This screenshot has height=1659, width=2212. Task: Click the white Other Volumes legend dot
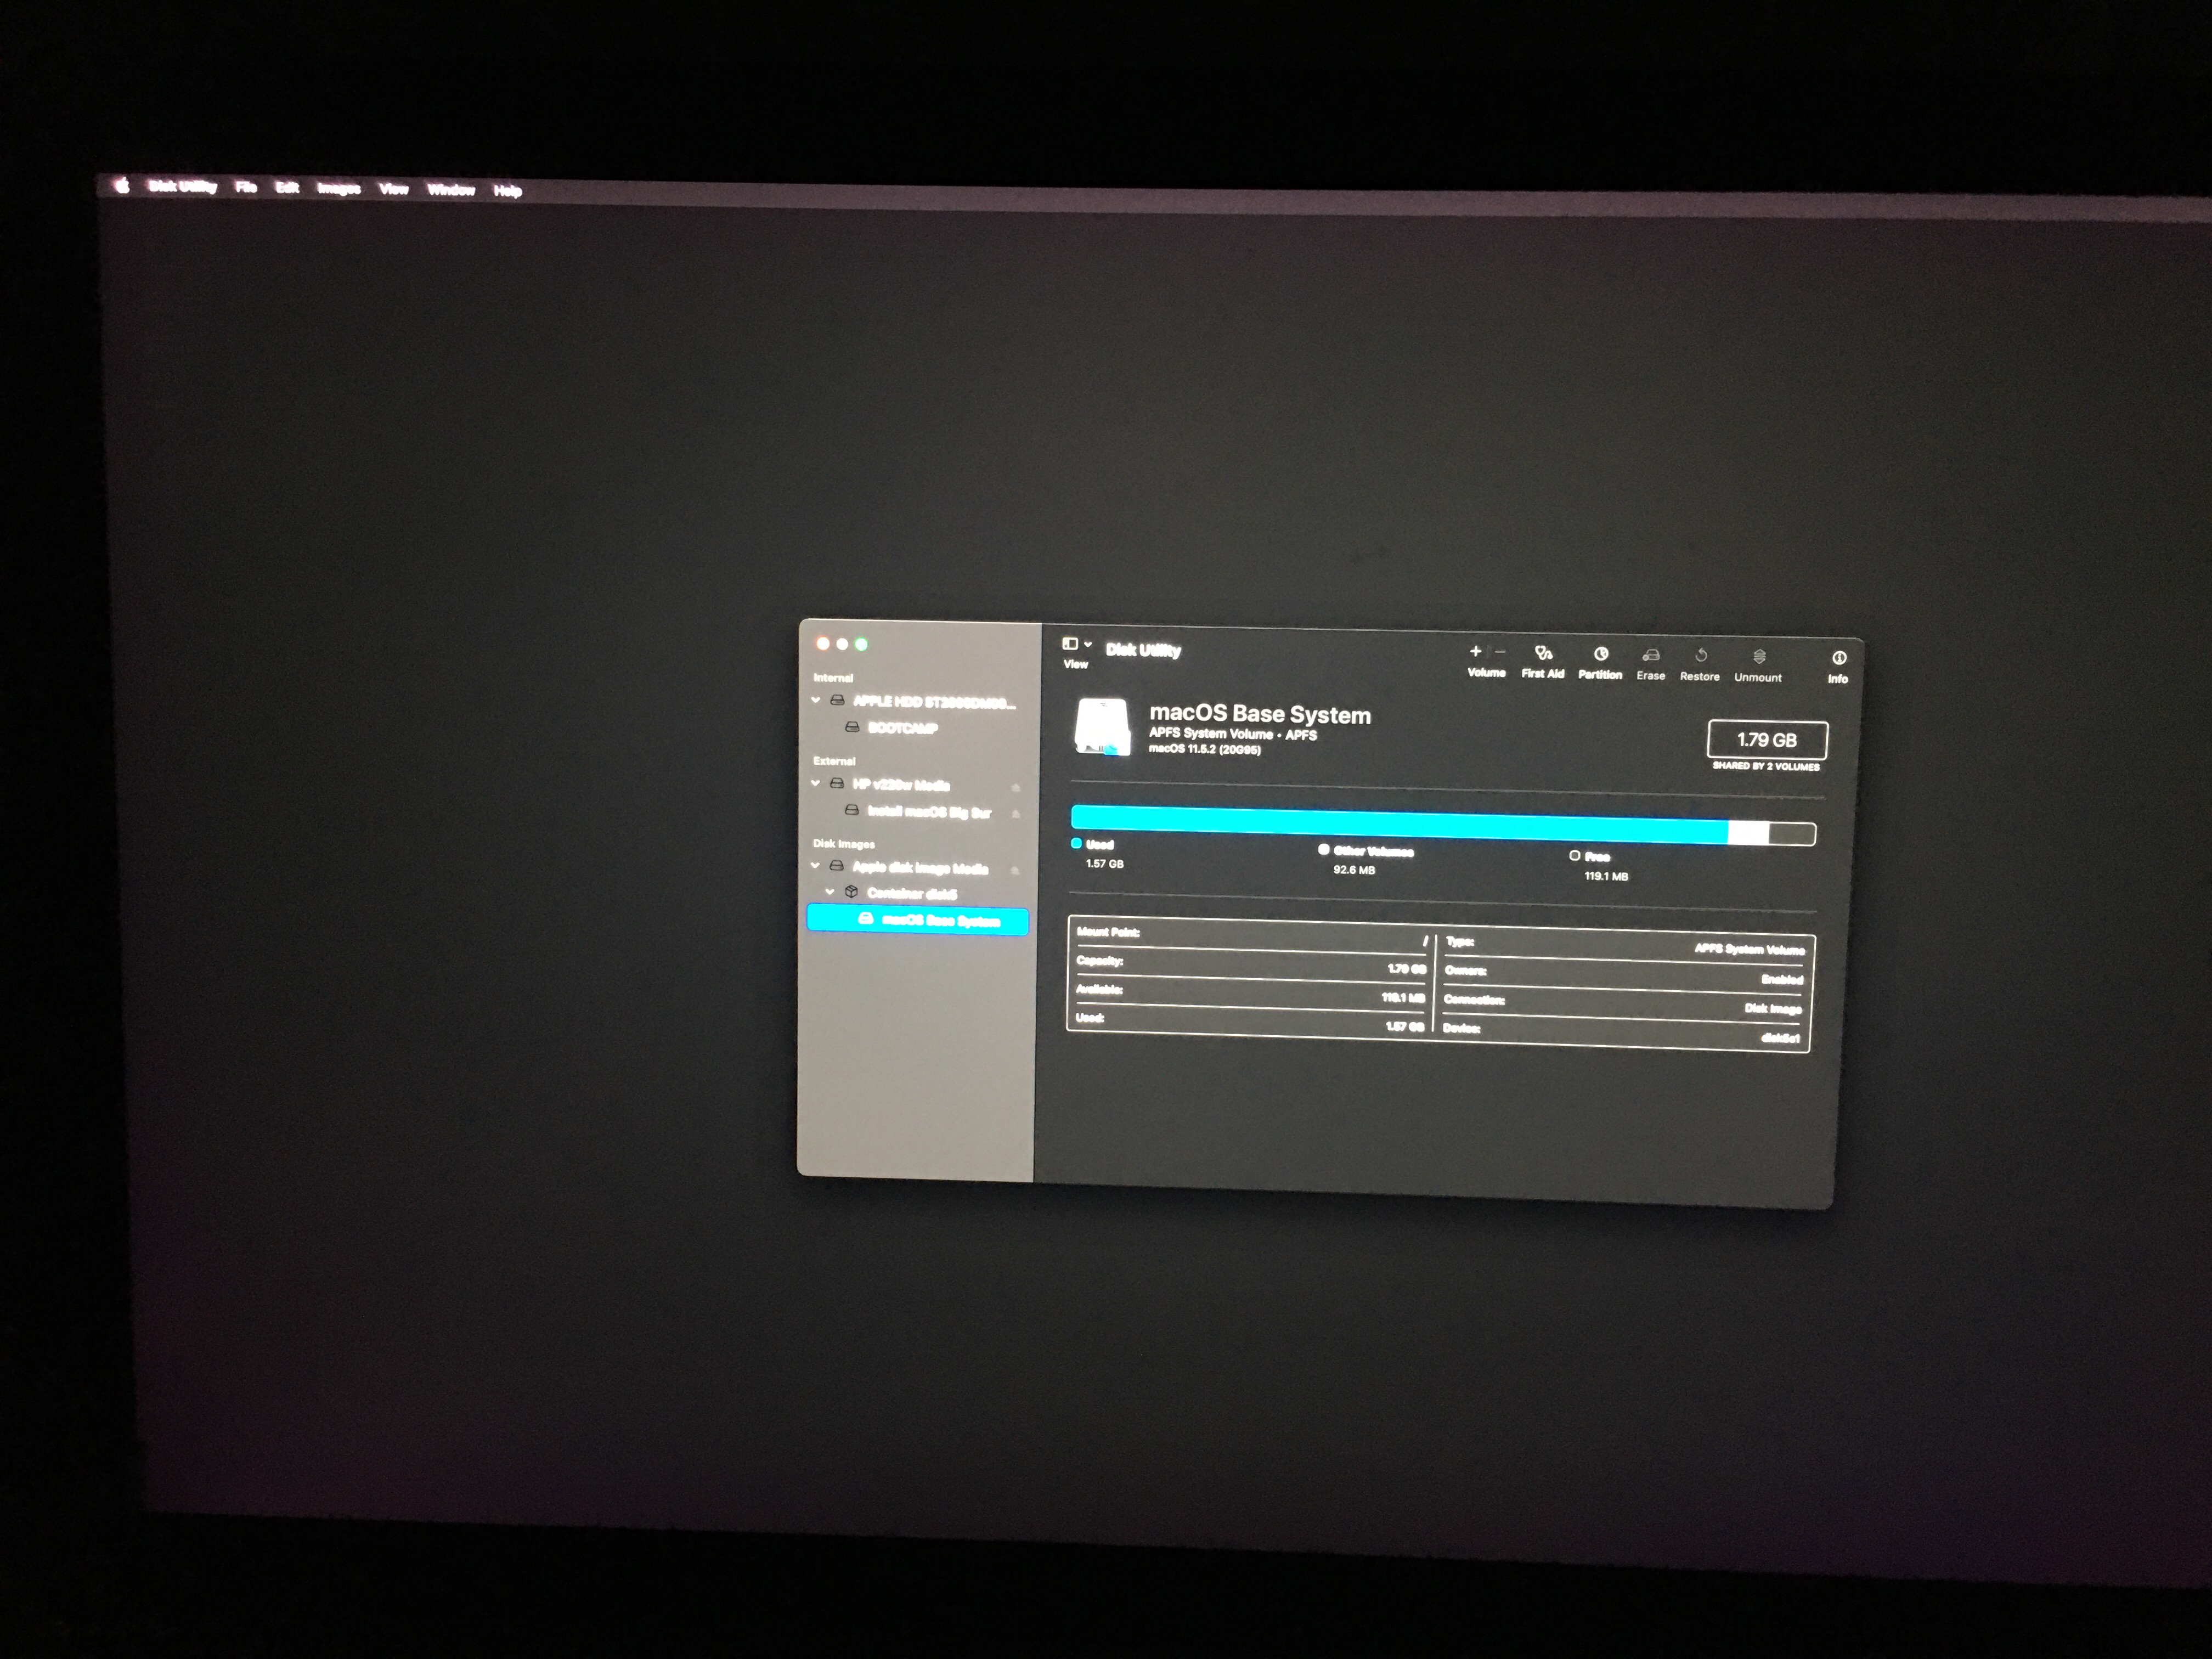(1324, 849)
